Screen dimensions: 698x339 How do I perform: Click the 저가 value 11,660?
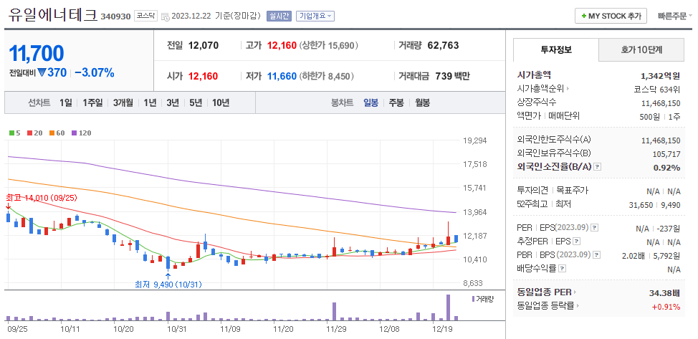click(282, 76)
